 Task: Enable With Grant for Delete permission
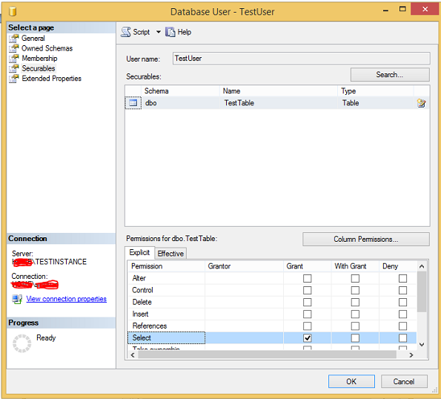(x=355, y=302)
